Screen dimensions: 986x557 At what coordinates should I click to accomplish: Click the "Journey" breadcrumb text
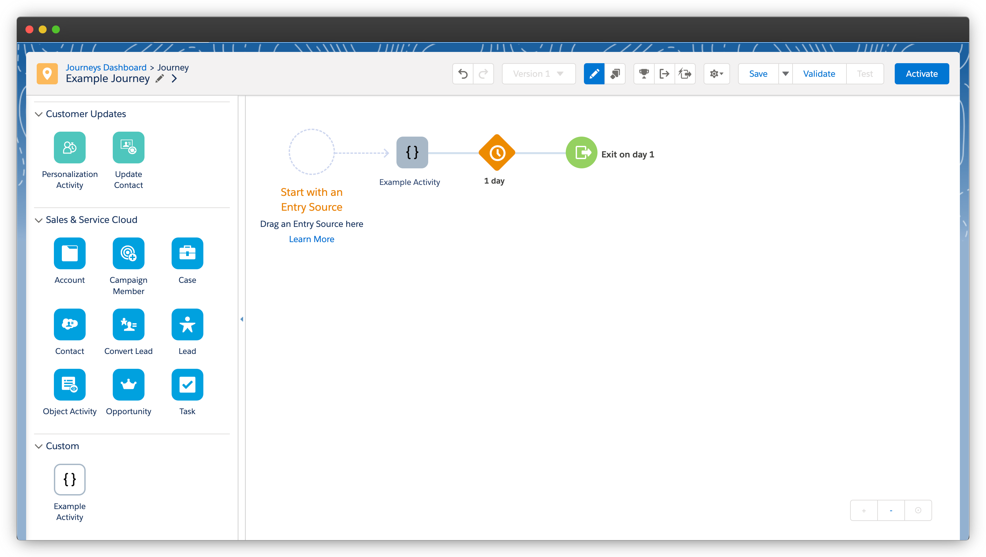click(173, 67)
